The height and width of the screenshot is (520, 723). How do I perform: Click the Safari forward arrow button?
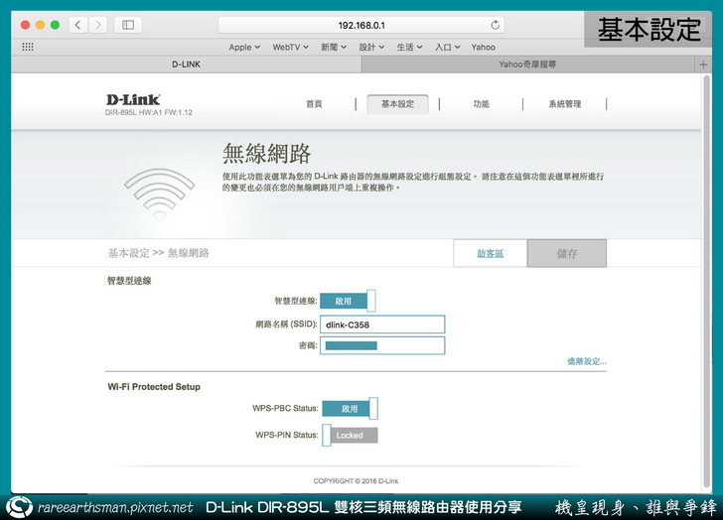tap(97, 25)
